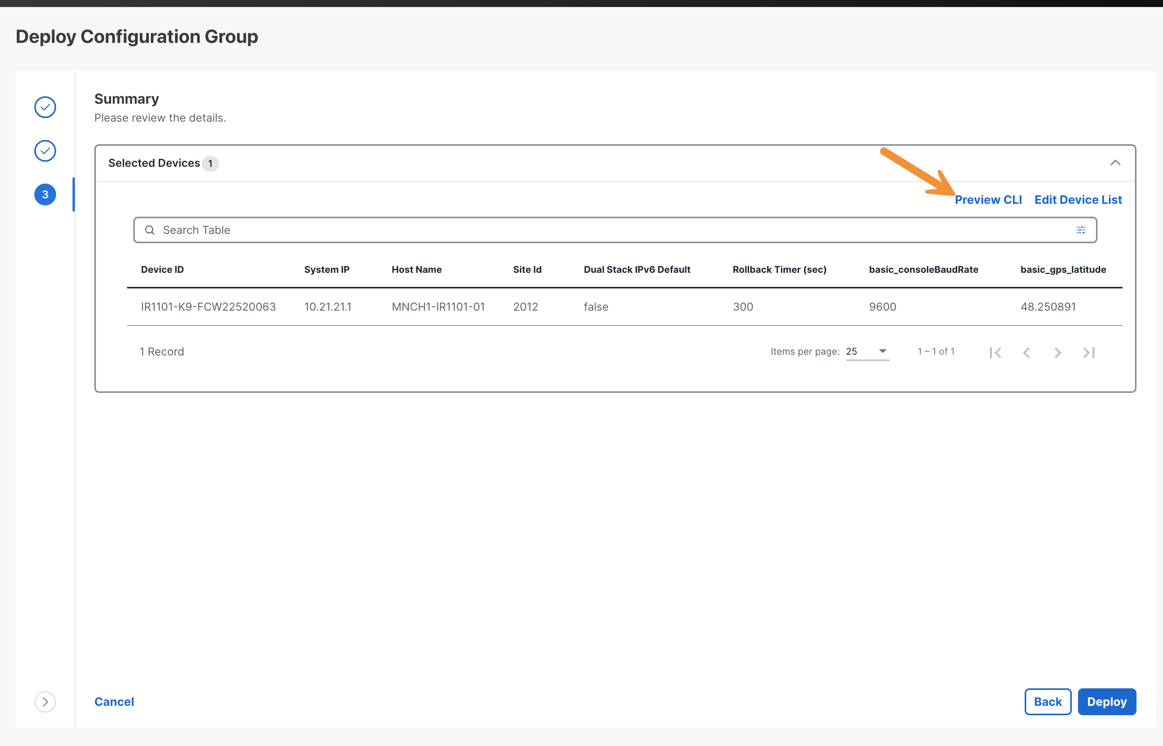
Task: Click the second completed step checkmark
Action: point(45,151)
